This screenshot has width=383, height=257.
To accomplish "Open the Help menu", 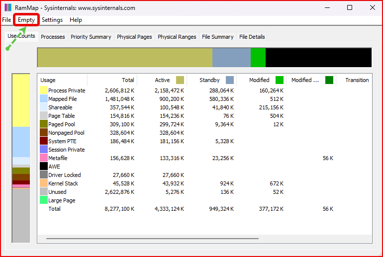I will (x=76, y=20).
